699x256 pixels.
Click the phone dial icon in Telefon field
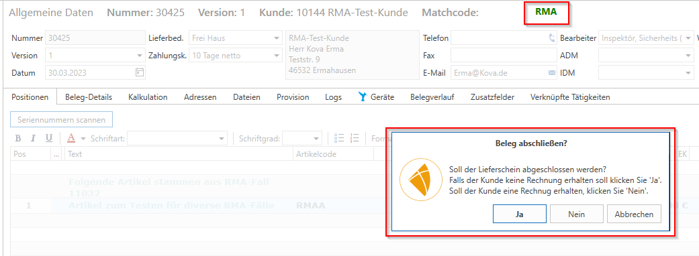pos(553,38)
